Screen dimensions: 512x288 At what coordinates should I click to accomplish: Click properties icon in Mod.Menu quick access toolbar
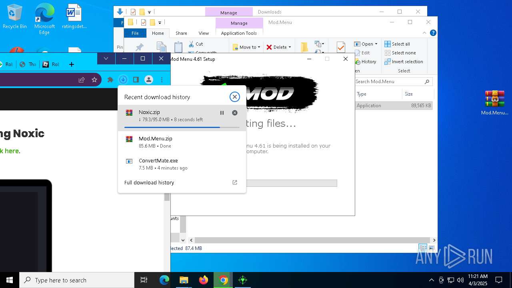pos(144,22)
